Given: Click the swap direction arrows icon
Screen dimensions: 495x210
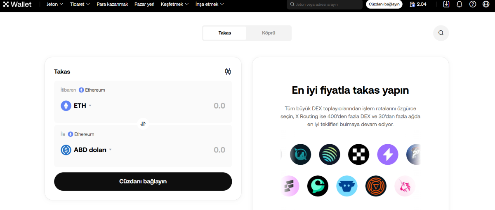Looking at the screenshot, I should (x=143, y=123).
